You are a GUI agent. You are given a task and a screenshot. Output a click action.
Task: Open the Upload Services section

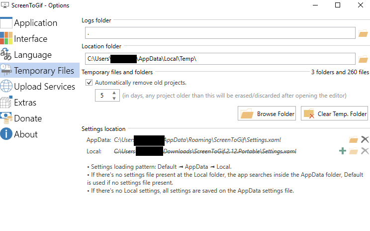tap(40, 87)
